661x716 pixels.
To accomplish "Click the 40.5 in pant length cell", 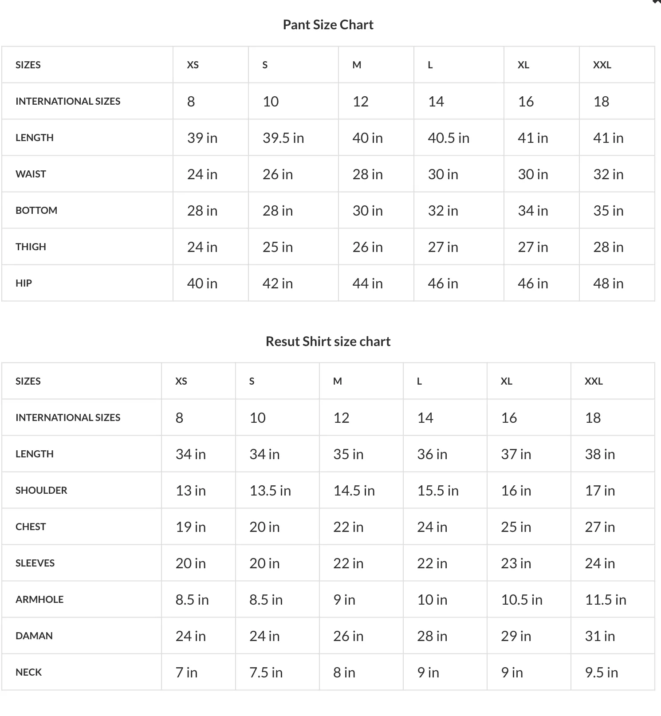I will pos(449,138).
